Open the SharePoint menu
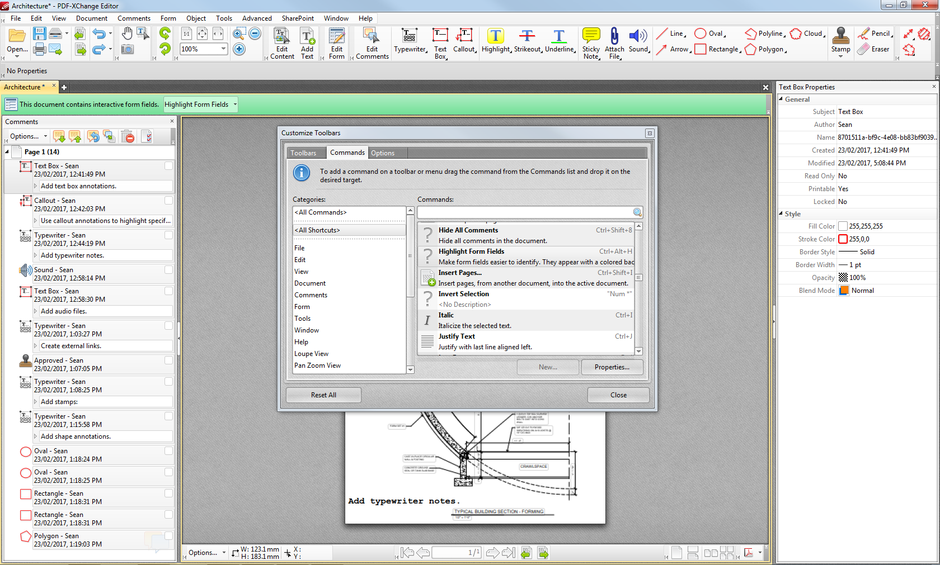 point(298,18)
